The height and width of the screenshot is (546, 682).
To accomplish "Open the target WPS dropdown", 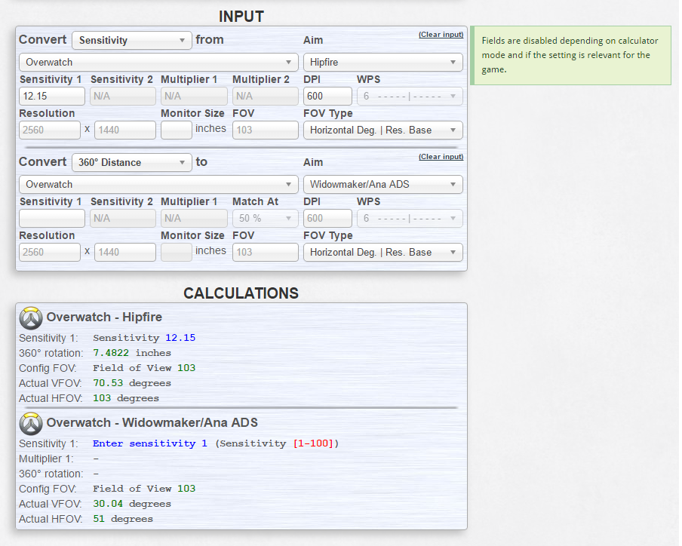I will click(410, 218).
